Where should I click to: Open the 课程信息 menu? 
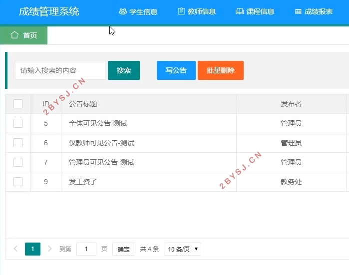[x=255, y=11]
